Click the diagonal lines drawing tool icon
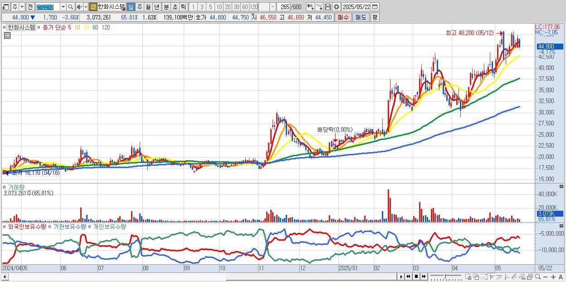This screenshot has height=282, width=566. tap(514, 277)
